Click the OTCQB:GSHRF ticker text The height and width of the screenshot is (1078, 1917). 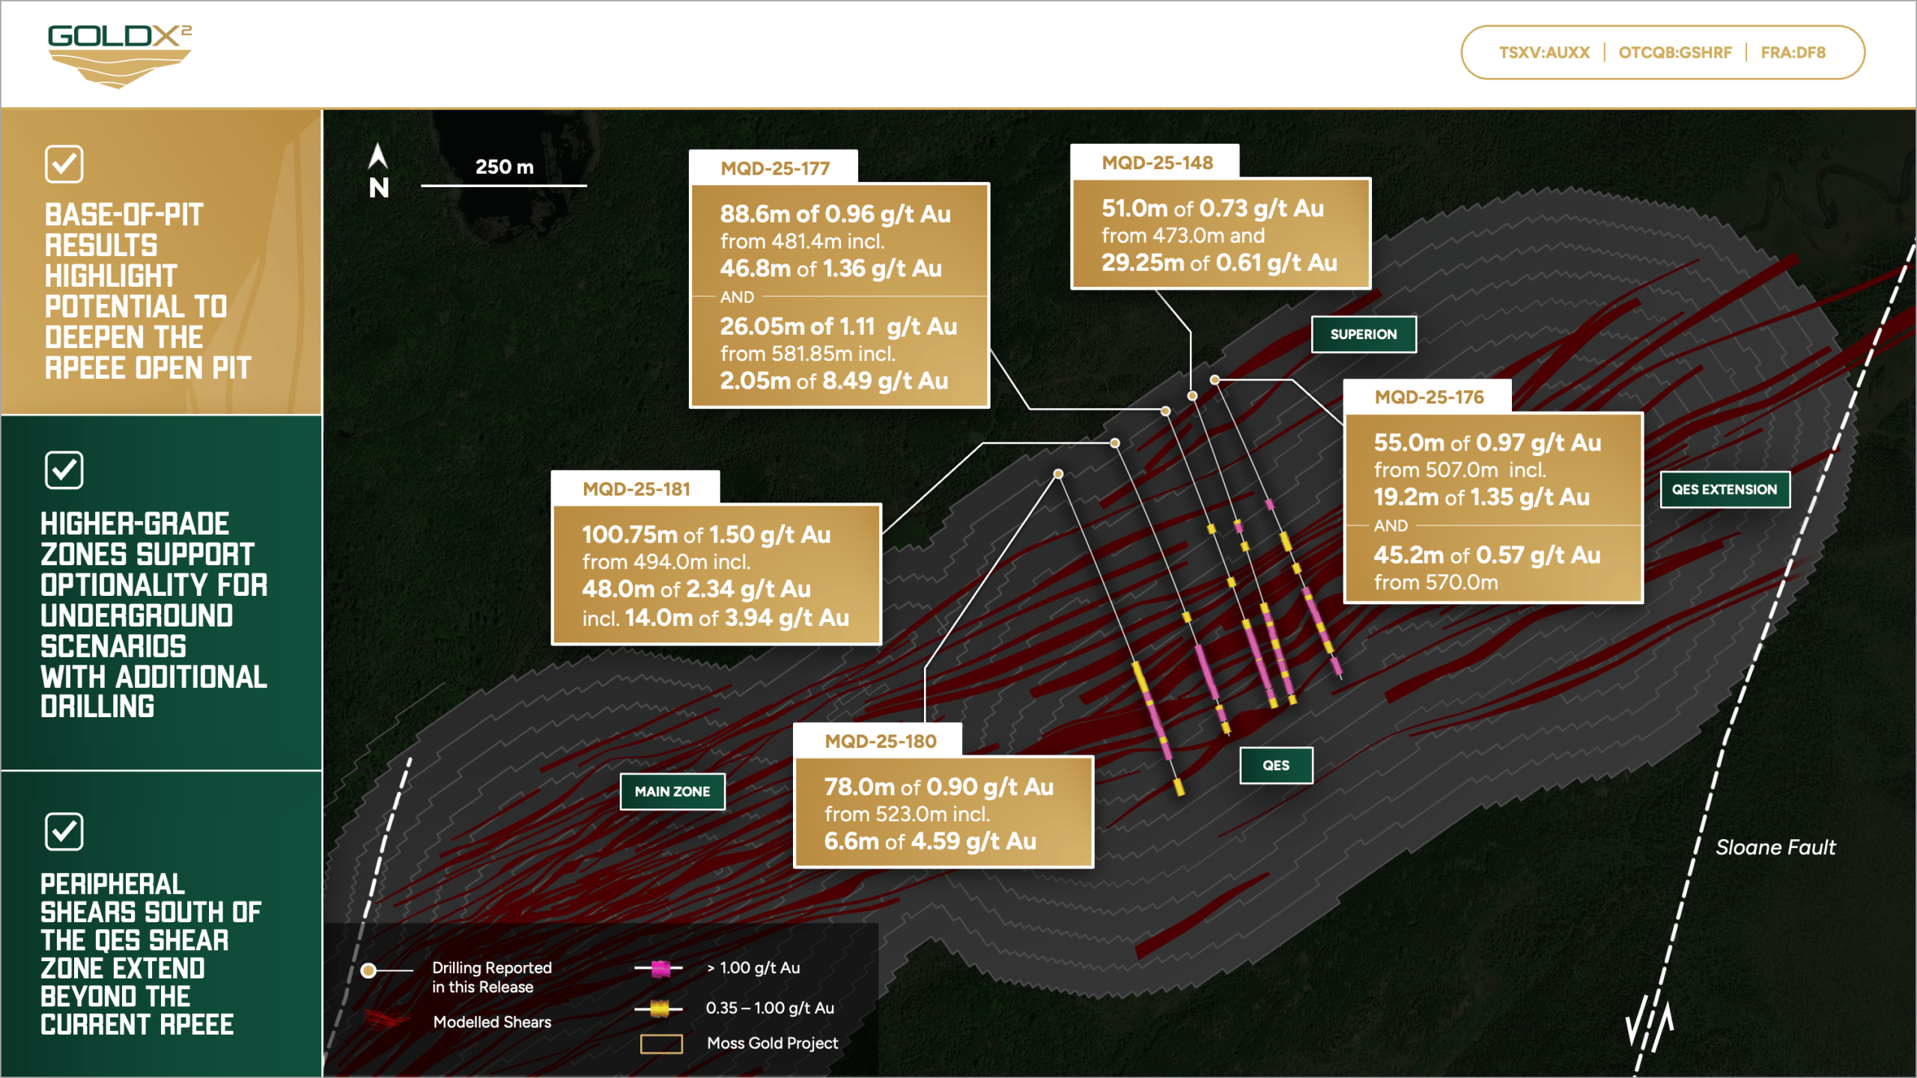pos(1674,52)
